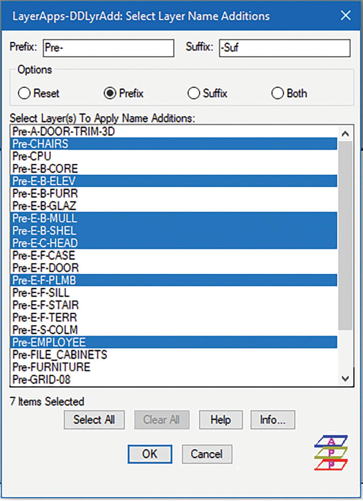Click the layer list scroll up arrow
This screenshot has width=363, height=501.
(345, 134)
